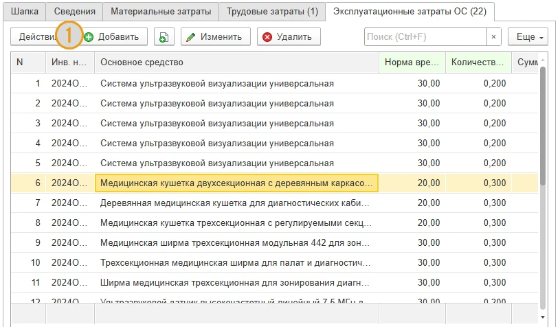This screenshot has height=331, width=560.
Task: Click the 0,200 quantity in row 1
Action: (478, 84)
